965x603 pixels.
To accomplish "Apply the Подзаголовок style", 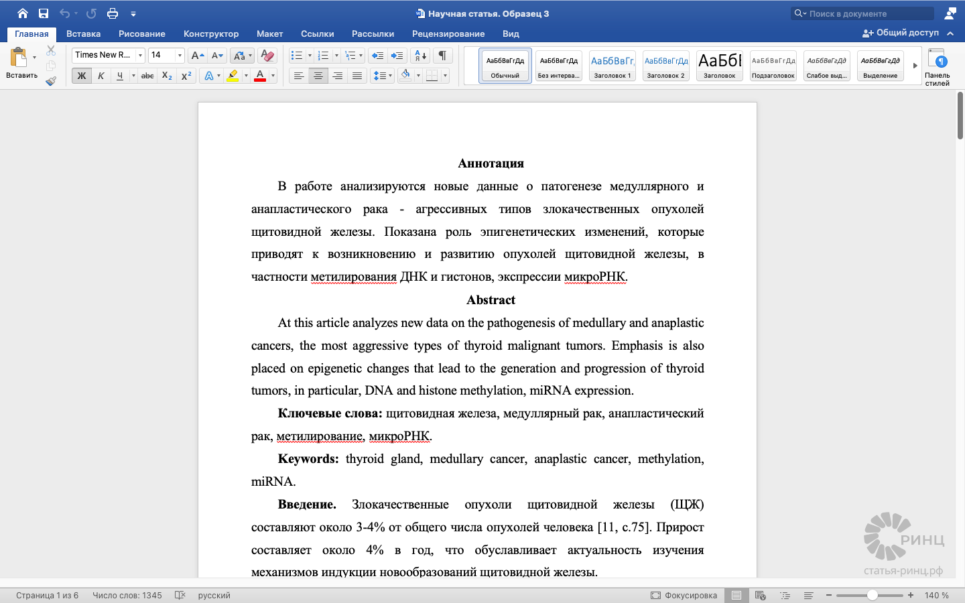I will pyautogui.click(x=773, y=66).
